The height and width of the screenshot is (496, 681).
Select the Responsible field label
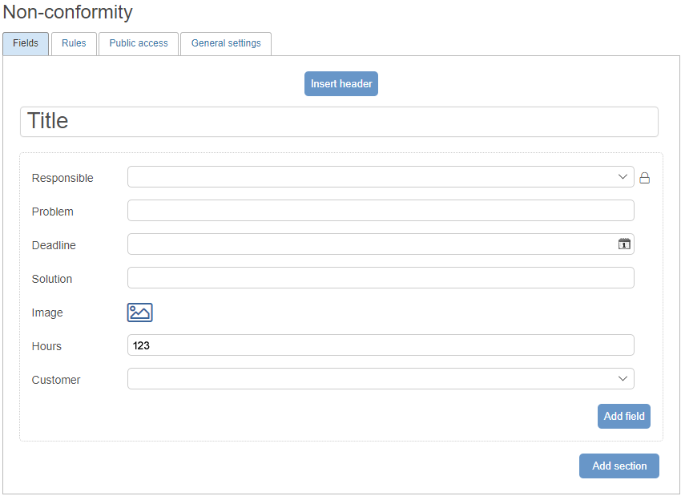click(x=62, y=178)
